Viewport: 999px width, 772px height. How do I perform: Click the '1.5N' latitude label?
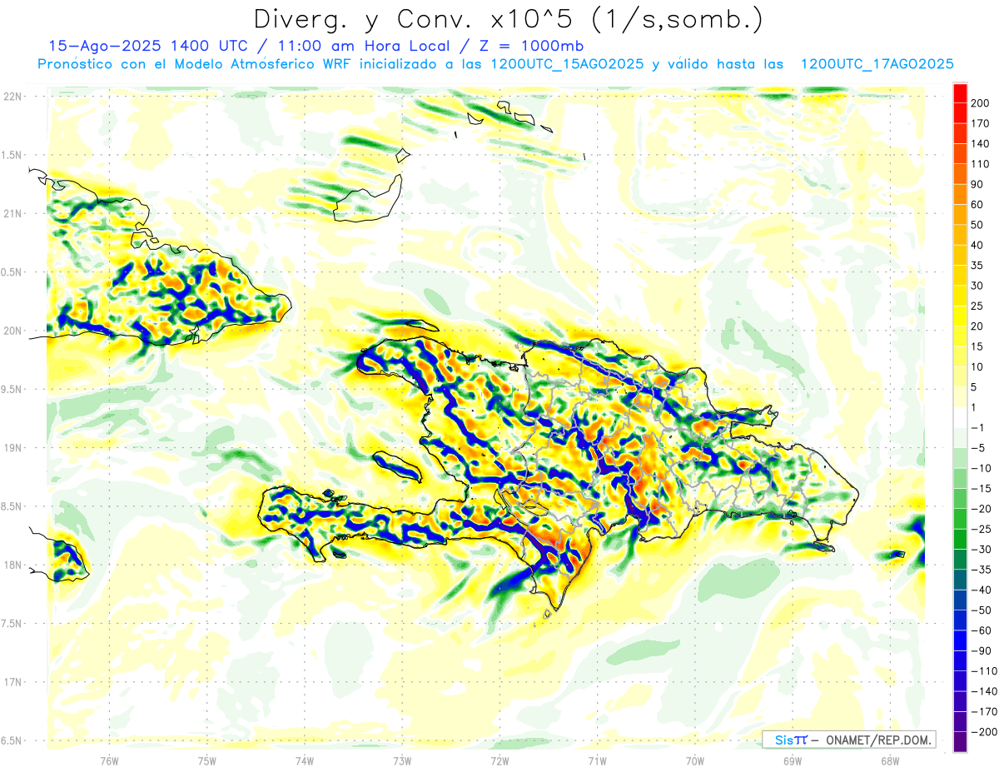pos(12,155)
